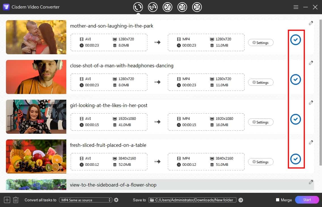The width and height of the screenshot is (322, 207).
Task: Rename the view-to-the-sideboard-of-a-flower-shop task
Action: (311, 182)
